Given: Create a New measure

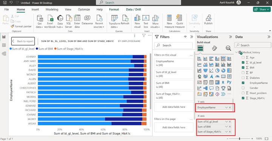Looking at the screenshot, I should point(169,21).
